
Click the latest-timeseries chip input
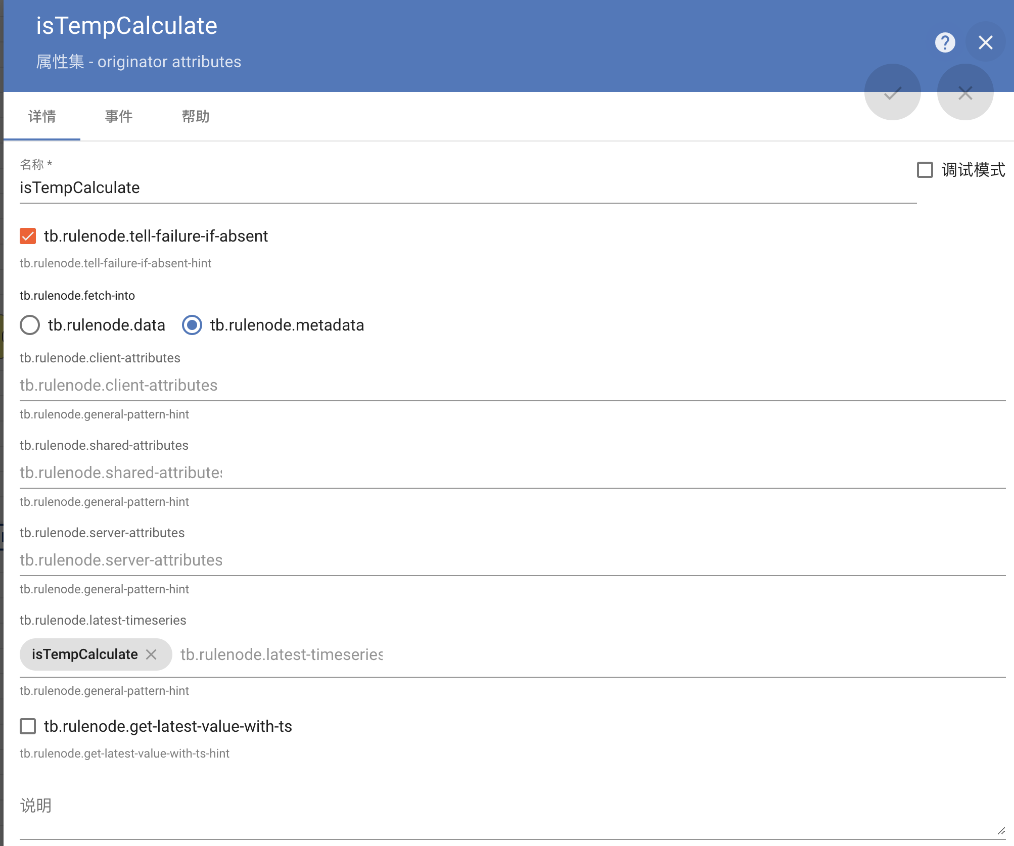(556, 655)
